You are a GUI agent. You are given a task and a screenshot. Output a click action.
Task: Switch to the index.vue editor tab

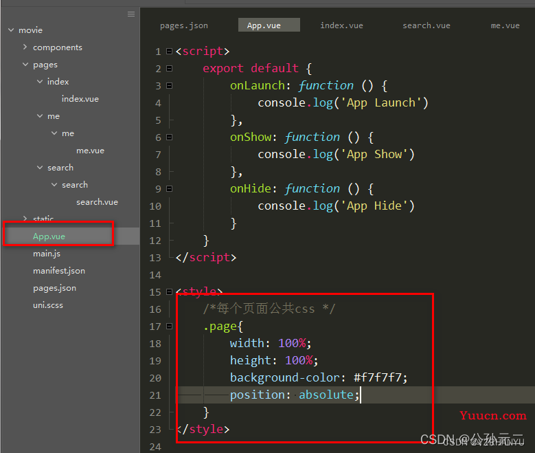tap(341, 25)
